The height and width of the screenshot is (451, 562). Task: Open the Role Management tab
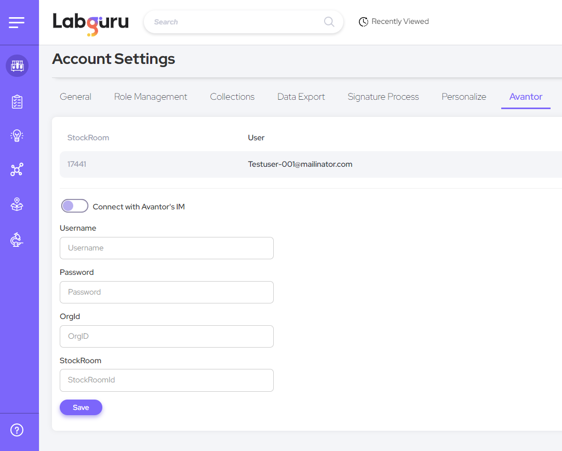(151, 97)
